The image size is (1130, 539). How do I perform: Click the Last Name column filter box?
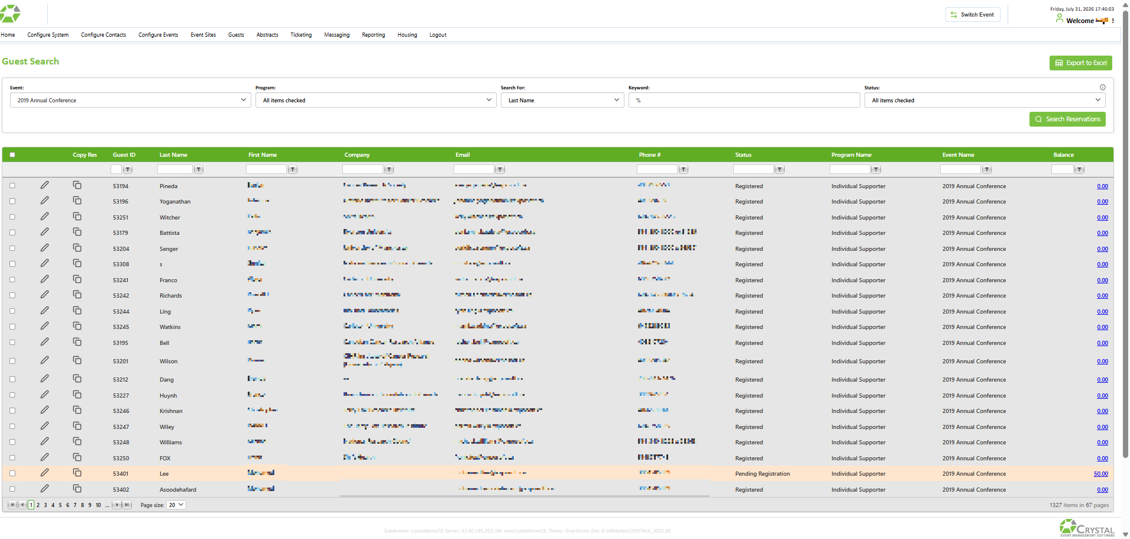click(175, 170)
